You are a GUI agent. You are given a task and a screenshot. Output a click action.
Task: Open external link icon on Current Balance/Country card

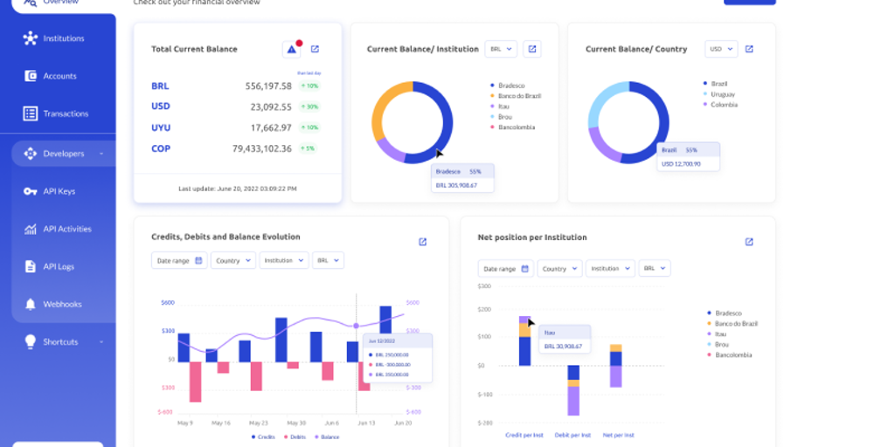click(x=749, y=49)
